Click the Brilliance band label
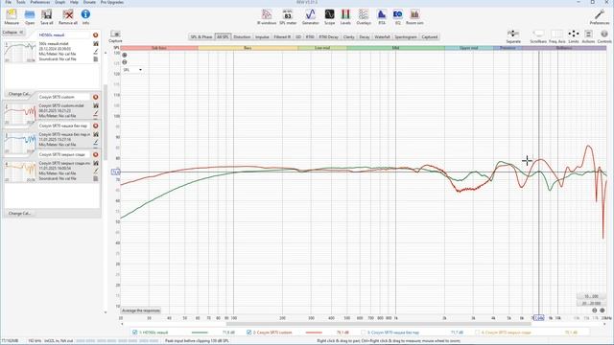The width and height of the screenshot is (614, 345). tap(564, 48)
